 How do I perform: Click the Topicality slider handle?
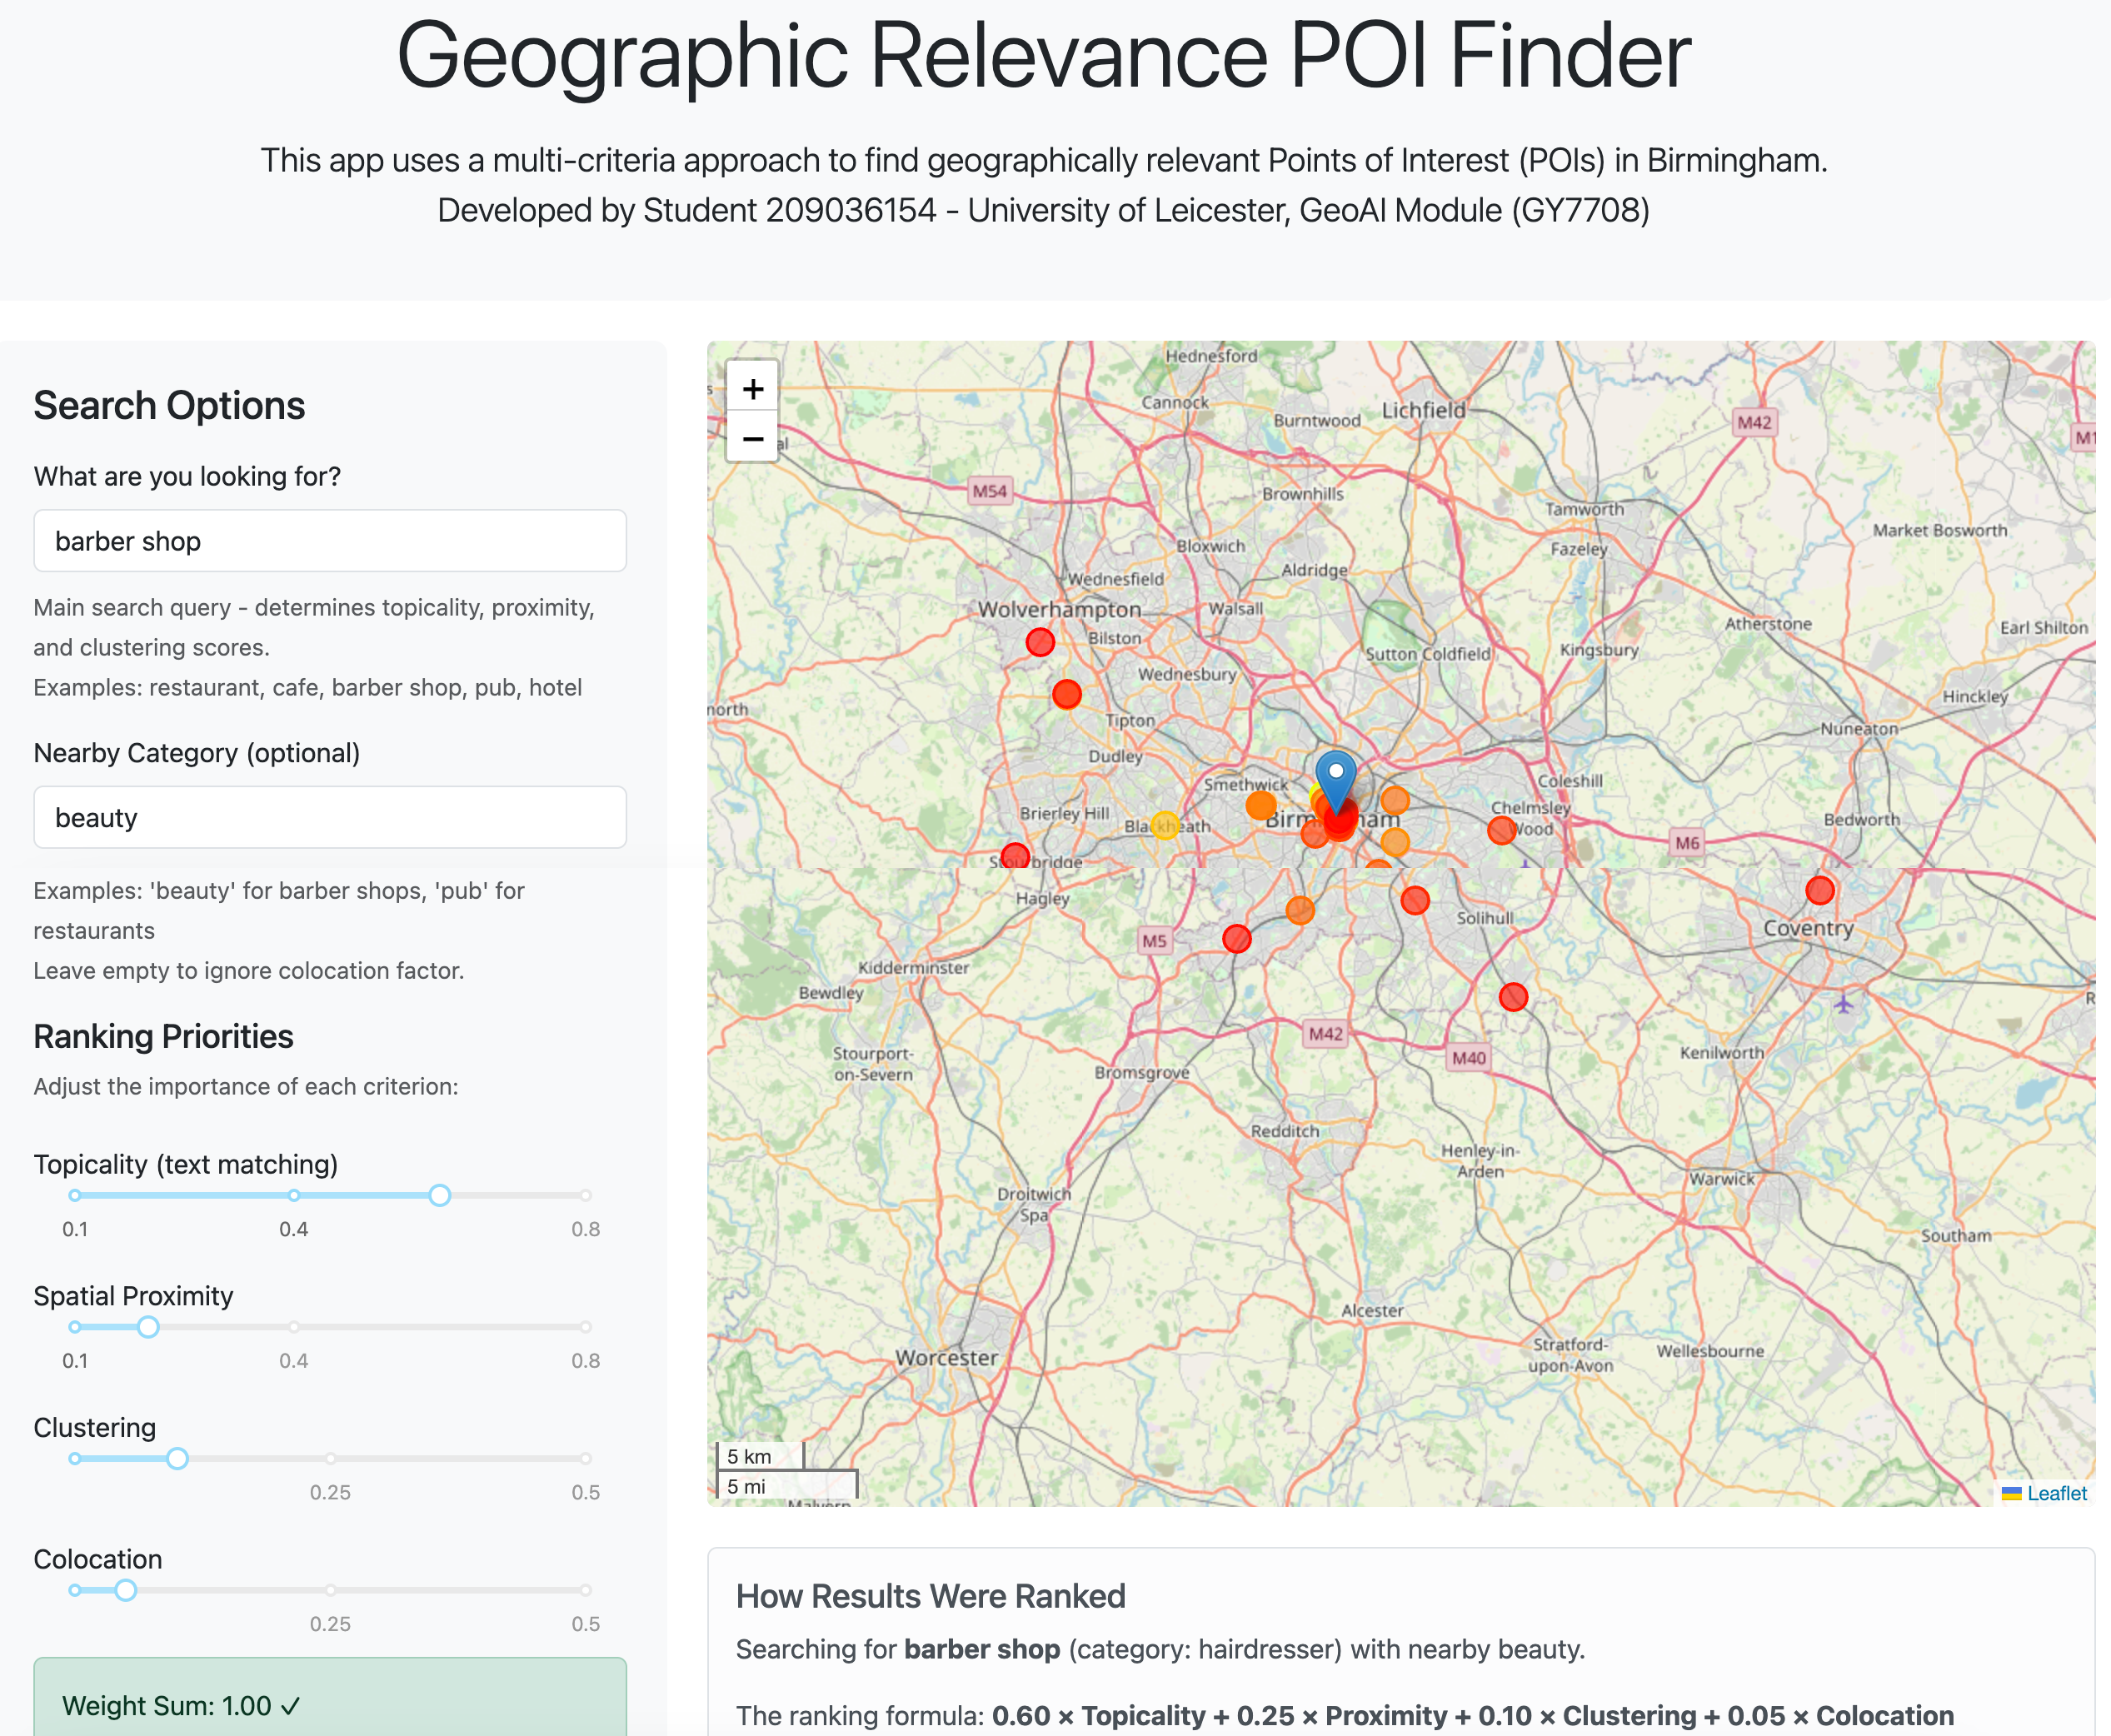[439, 1195]
